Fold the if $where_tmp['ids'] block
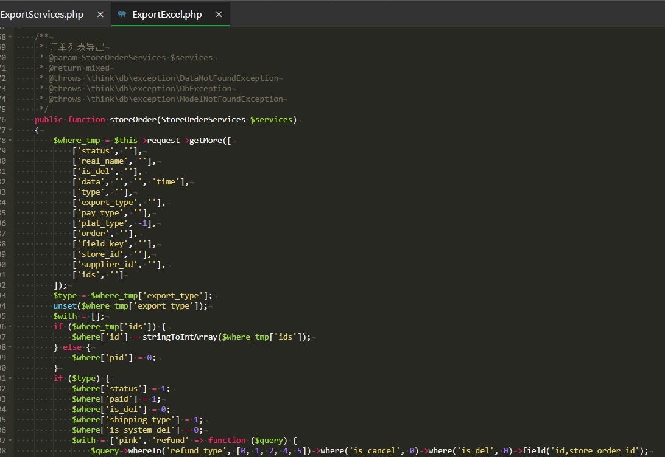The width and height of the screenshot is (665, 457). [x=10, y=326]
